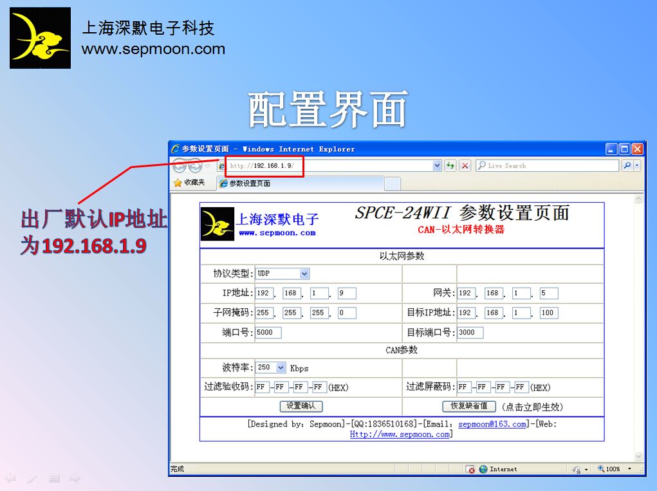The height and width of the screenshot is (491, 657).
Task: Click the blocked popup status bar icon
Action: click(x=470, y=469)
